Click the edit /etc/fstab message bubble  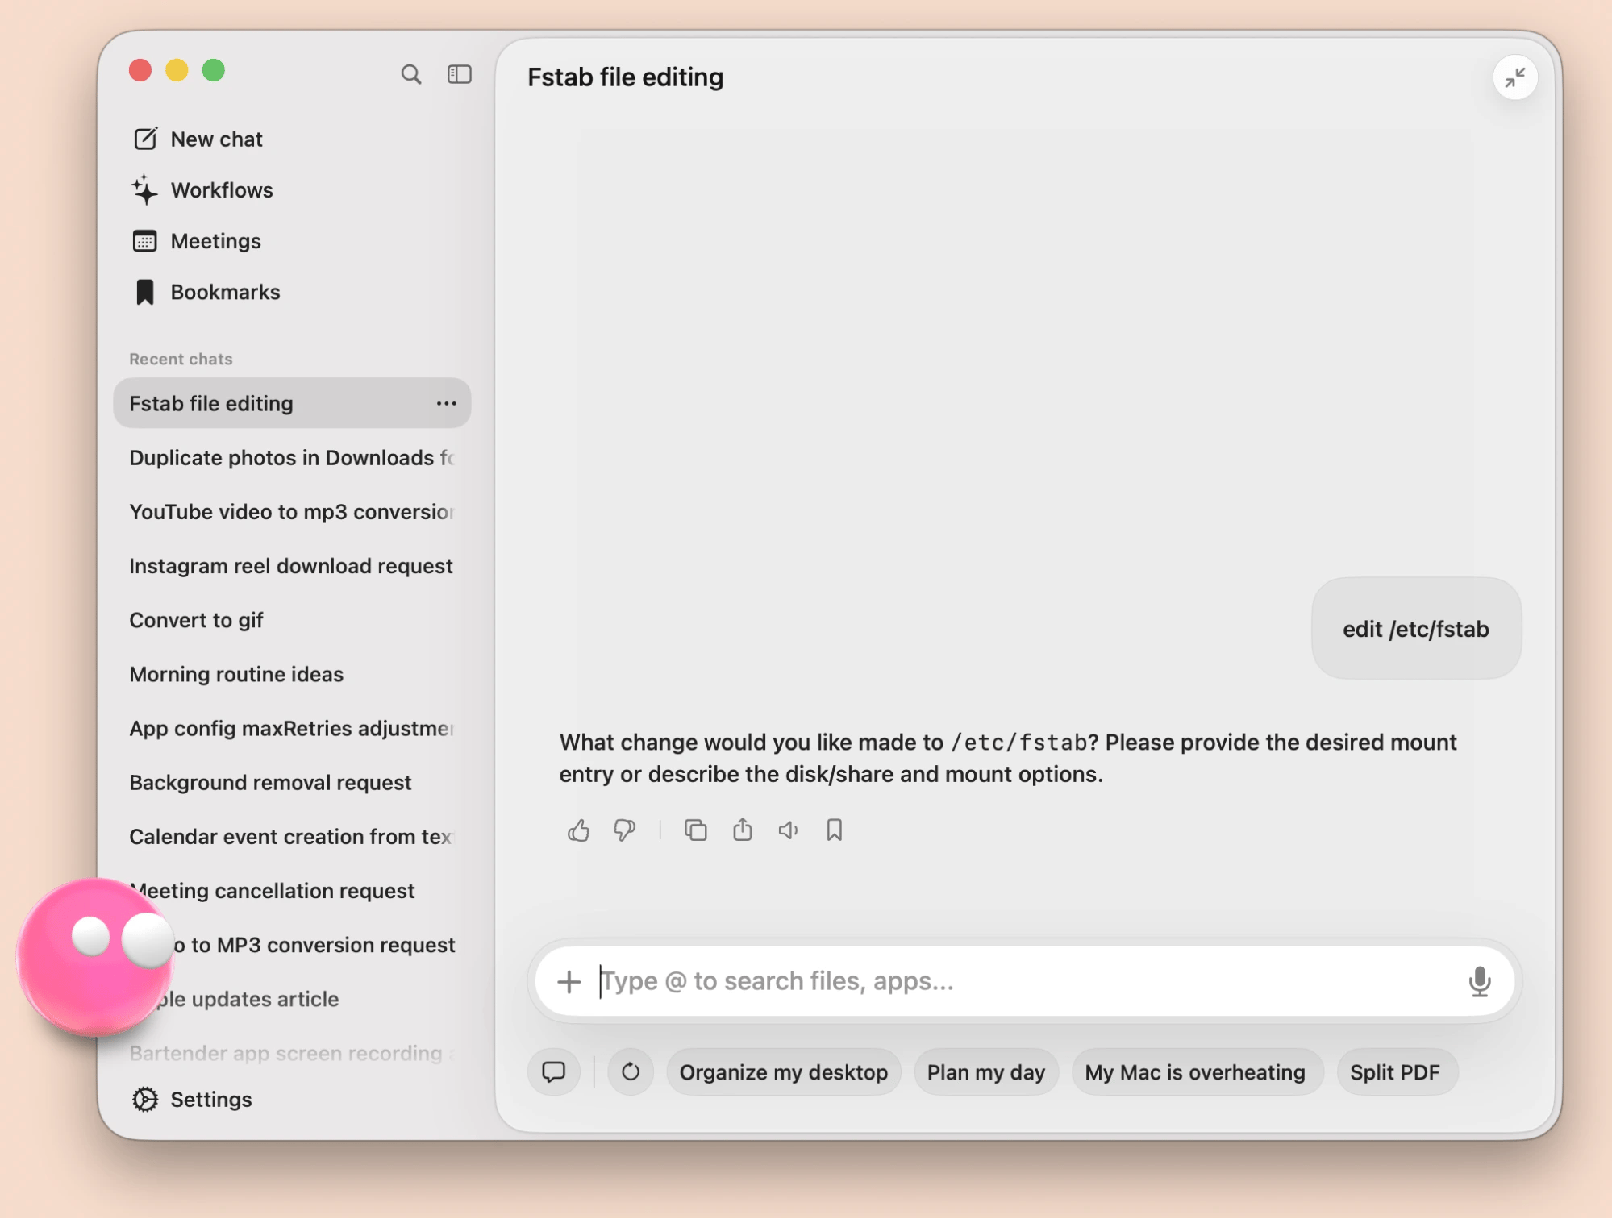[1415, 629]
